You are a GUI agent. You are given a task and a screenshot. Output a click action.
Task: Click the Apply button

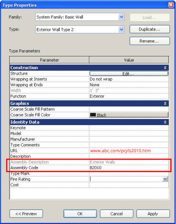click(153, 214)
